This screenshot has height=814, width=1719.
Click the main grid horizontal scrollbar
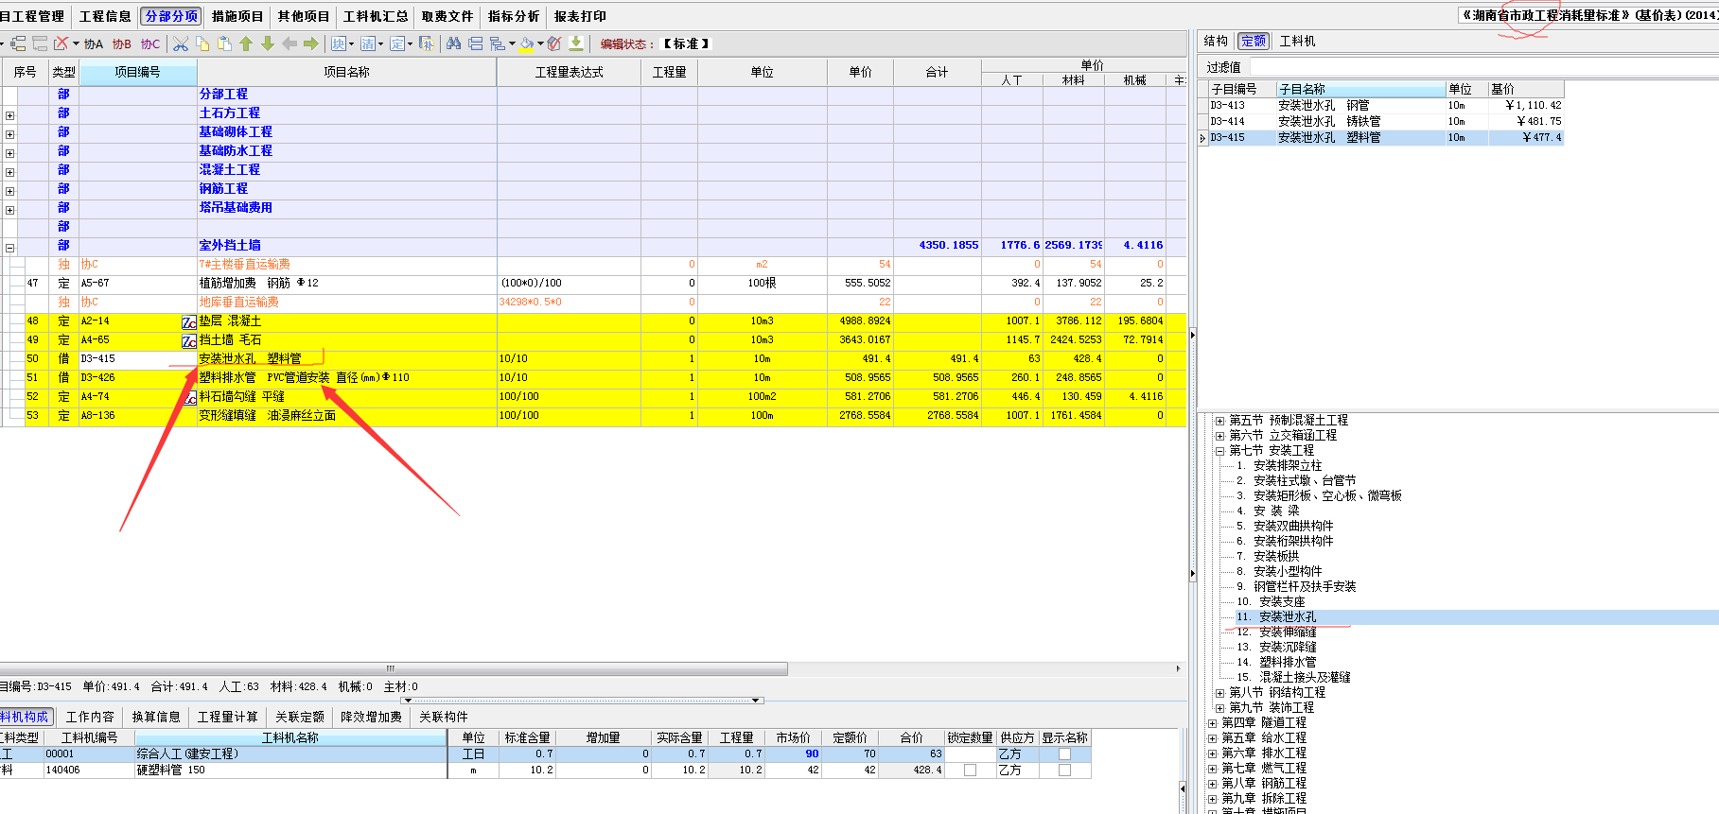coord(394,668)
